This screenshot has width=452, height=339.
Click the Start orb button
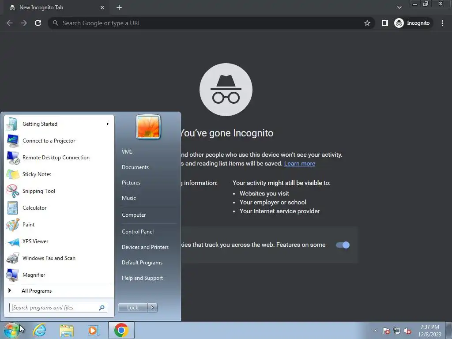(11, 330)
